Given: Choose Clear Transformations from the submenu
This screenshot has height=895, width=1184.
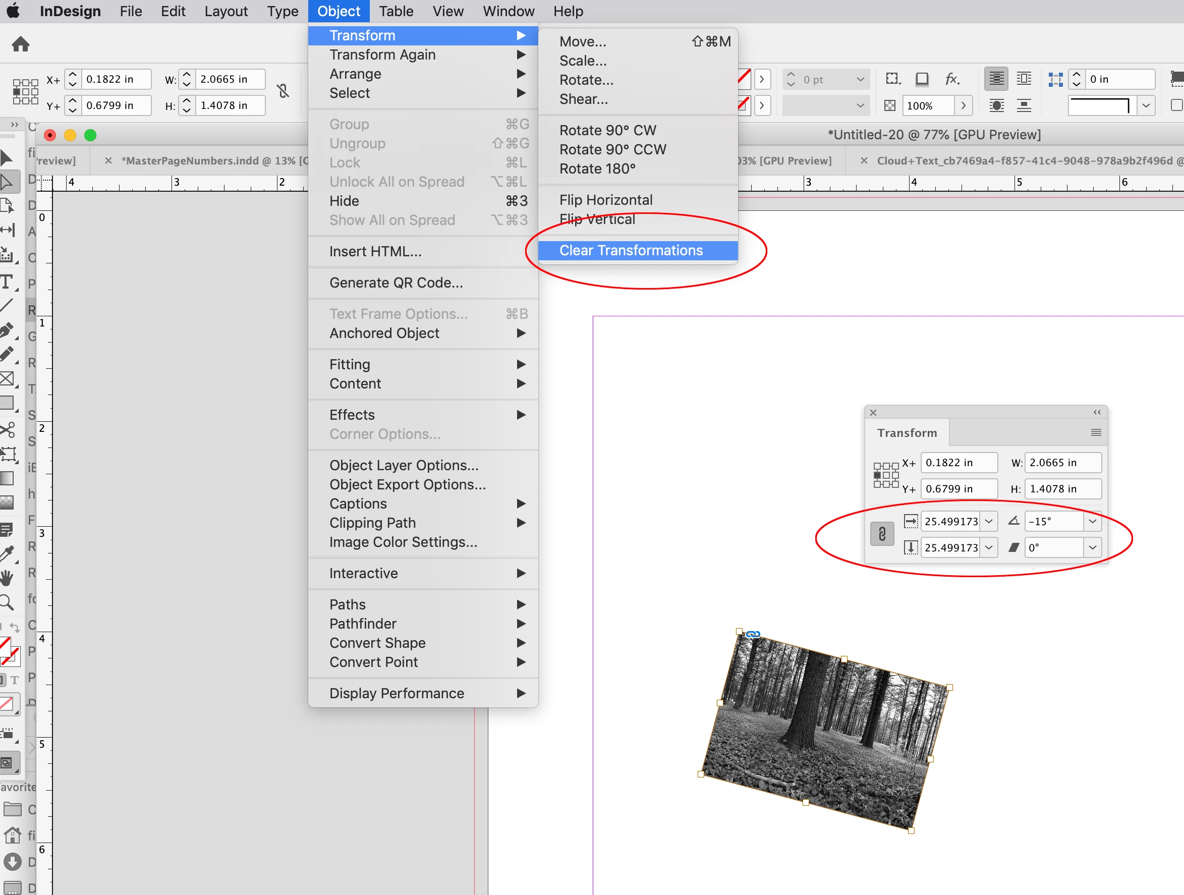Looking at the screenshot, I should (x=631, y=250).
